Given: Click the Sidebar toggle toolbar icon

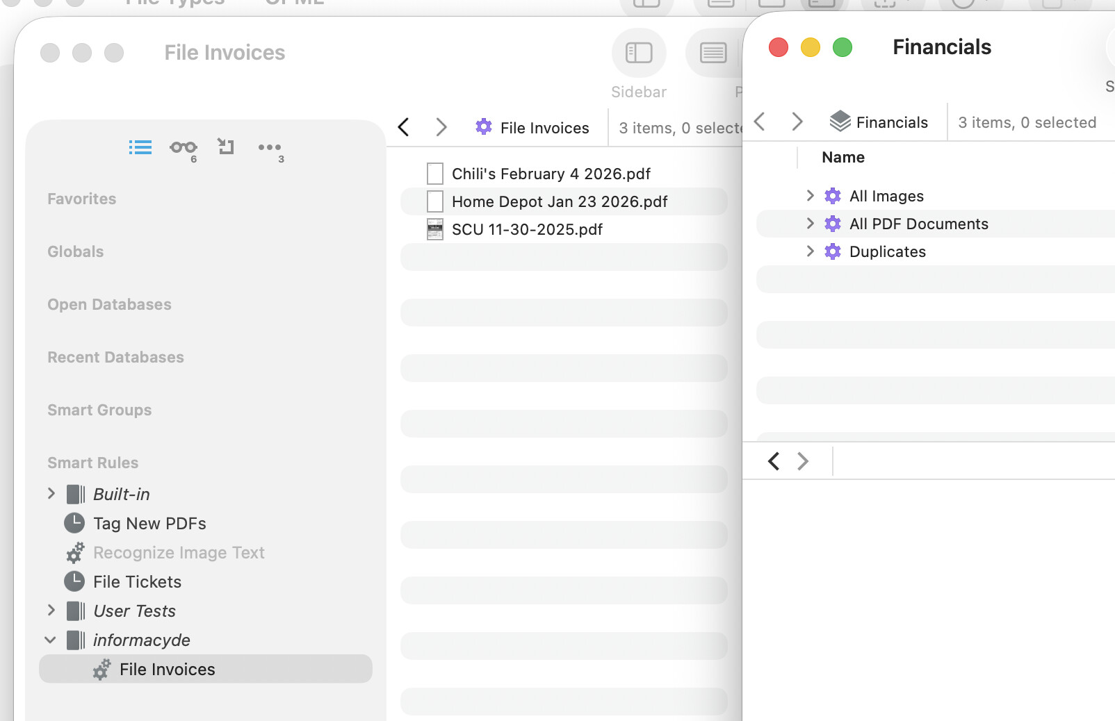Looking at the screenshot, I should tap(638, 53).
